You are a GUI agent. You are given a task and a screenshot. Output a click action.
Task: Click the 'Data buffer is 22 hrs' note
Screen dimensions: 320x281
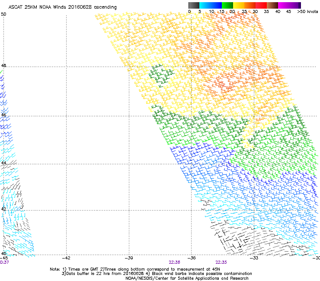[x=157, y=274]
